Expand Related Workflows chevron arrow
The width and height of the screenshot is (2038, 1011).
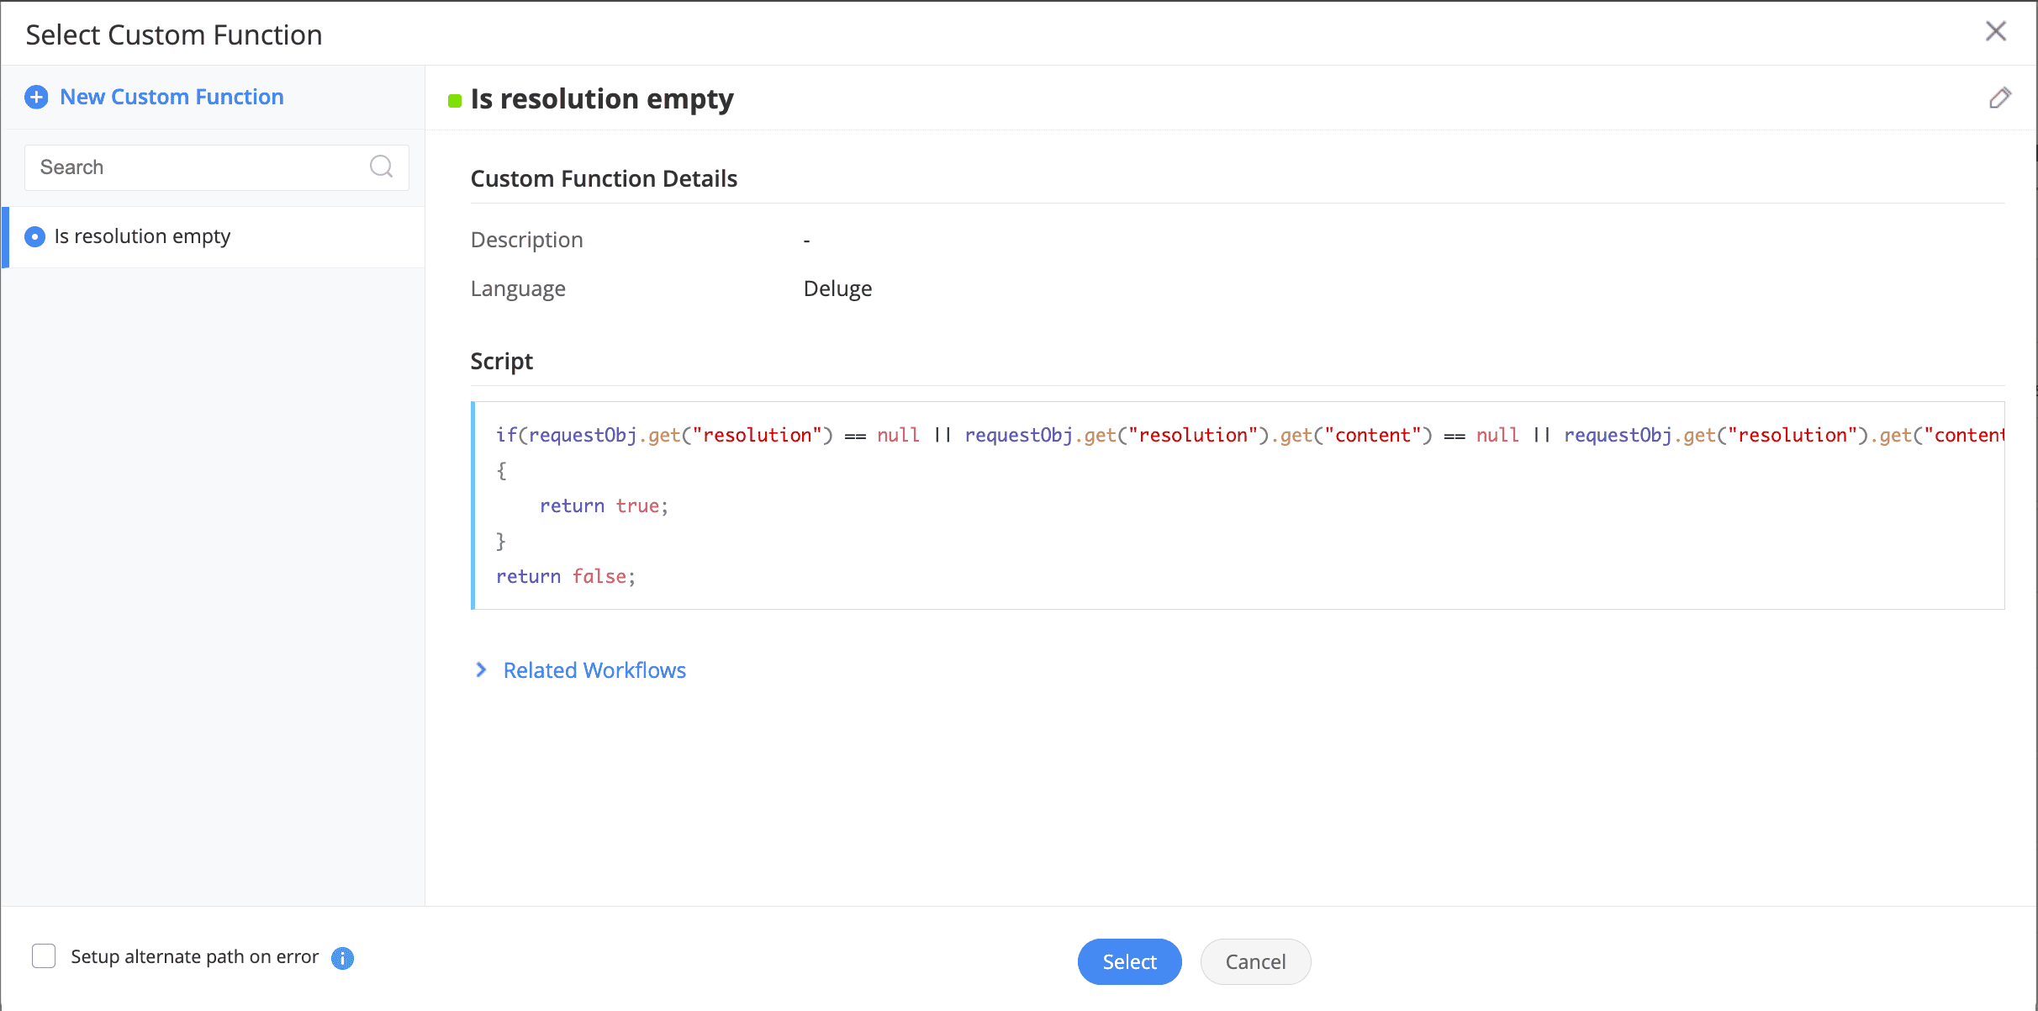(x=481, y=670)
